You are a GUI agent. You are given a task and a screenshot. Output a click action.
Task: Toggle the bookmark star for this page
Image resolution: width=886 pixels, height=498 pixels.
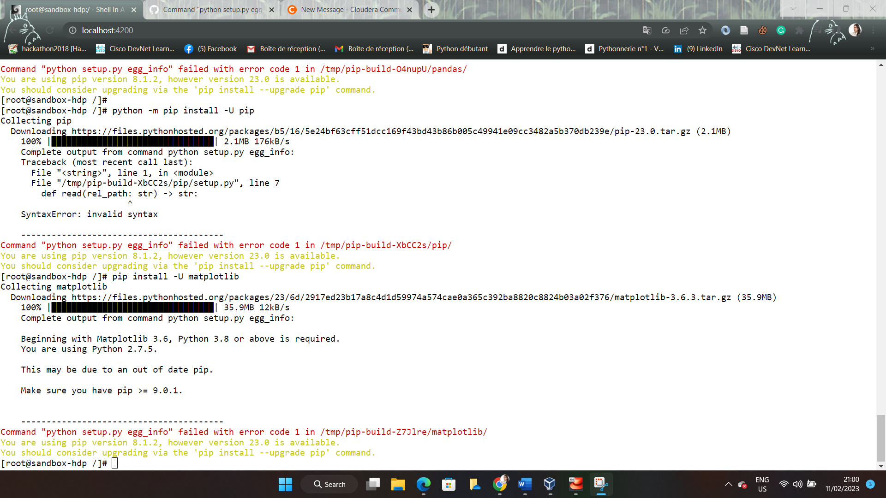coord(703,30)
